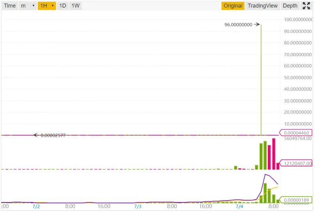This screenshot has width=315, height=212.
Task: Click the tall green price spike candle
Action: 261,80
